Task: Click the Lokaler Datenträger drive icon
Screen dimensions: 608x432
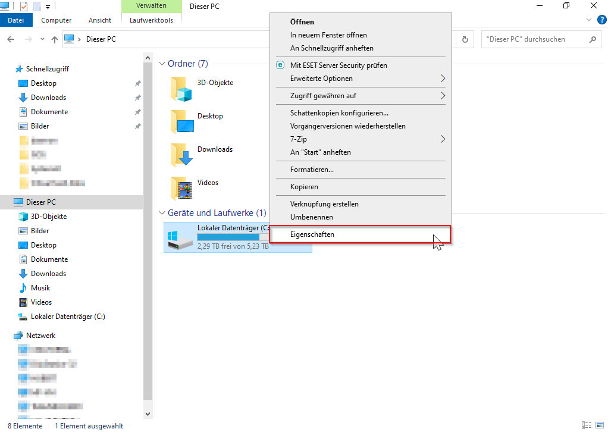Action: click(178, 237)
